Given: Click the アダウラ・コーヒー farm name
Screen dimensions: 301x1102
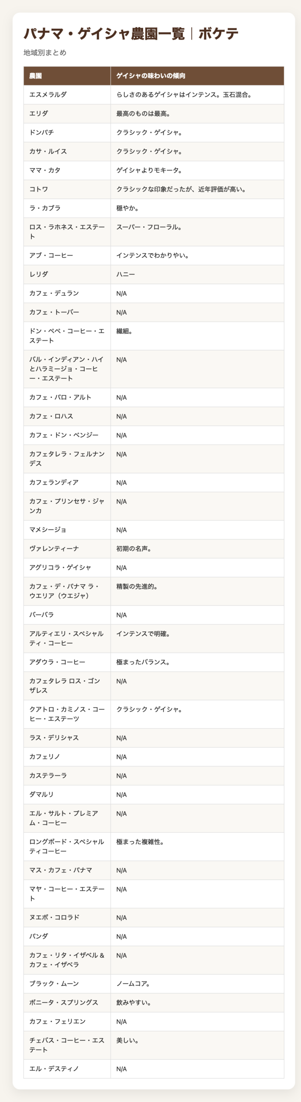Looking at the screenshot, I should 57,662.
